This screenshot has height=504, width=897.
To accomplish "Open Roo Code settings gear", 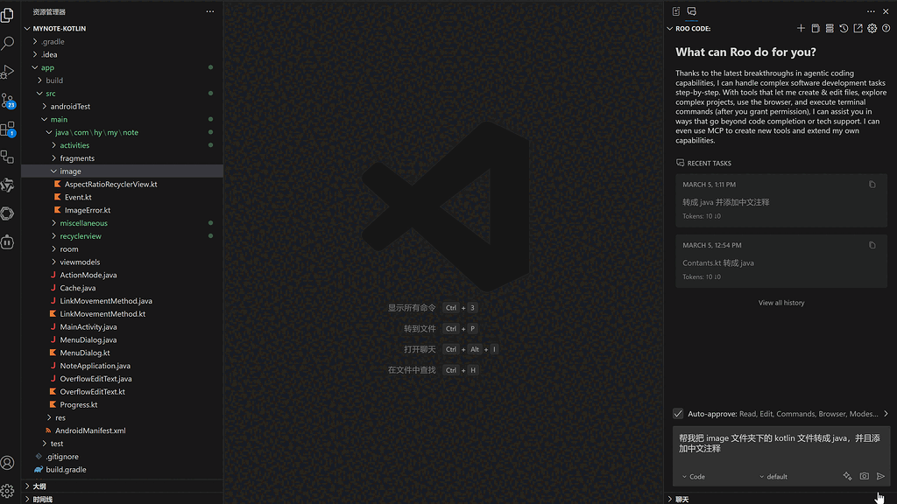I will 872,28.
